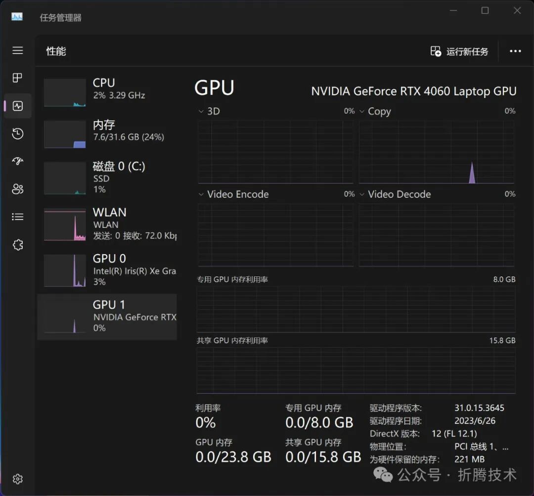
Task: Click Run new task (运行新任务)
Action: 459,51
